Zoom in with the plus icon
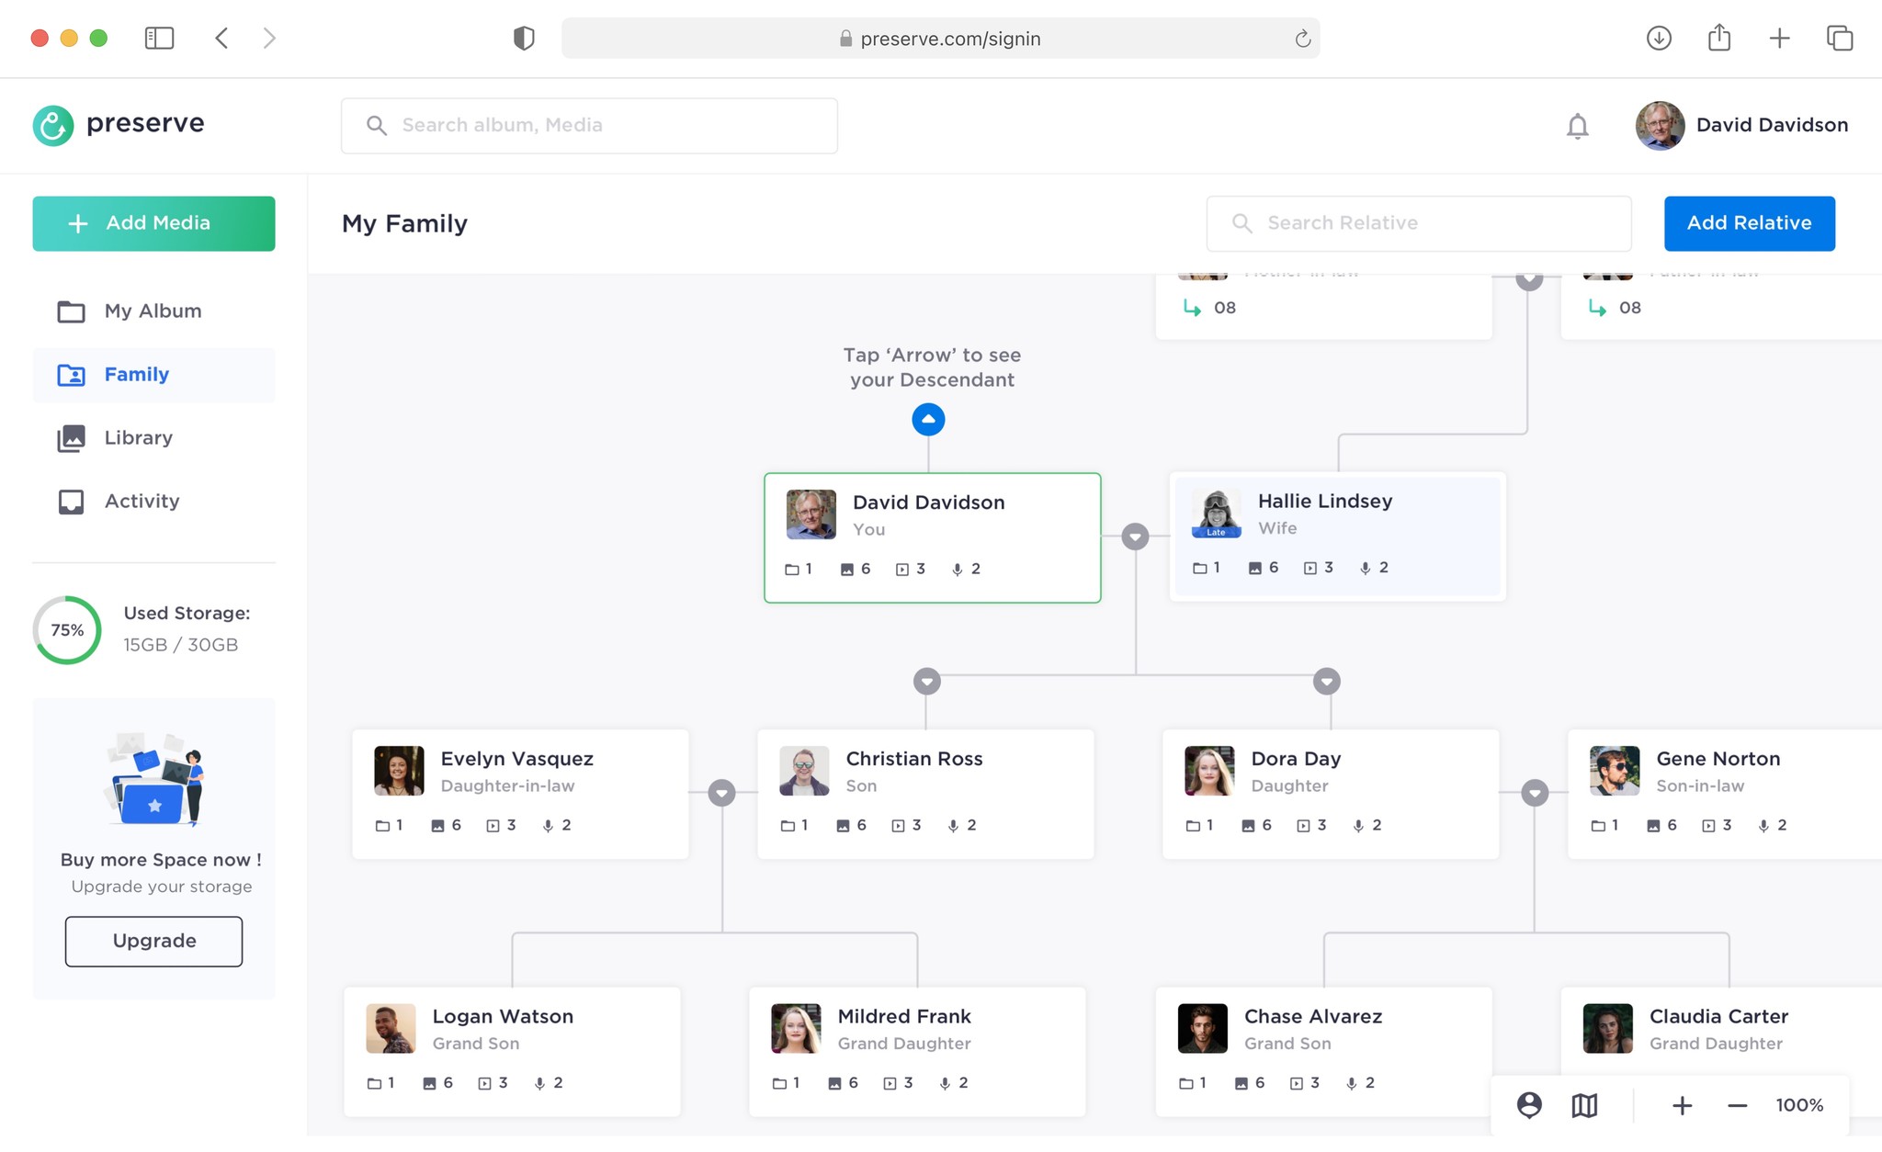The height and width of the screenshot is (1152, 1882). tap(1682, 1105)
